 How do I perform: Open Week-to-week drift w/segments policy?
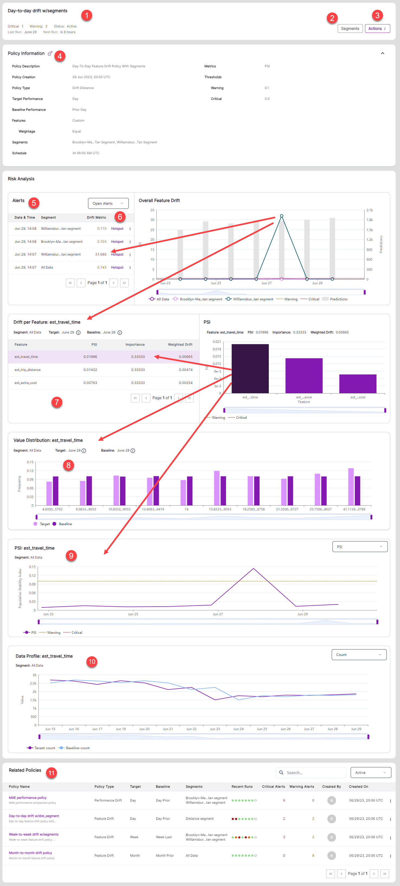coord(34,834)
